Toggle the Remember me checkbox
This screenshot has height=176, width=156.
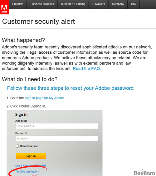click(x=17, y=146)
